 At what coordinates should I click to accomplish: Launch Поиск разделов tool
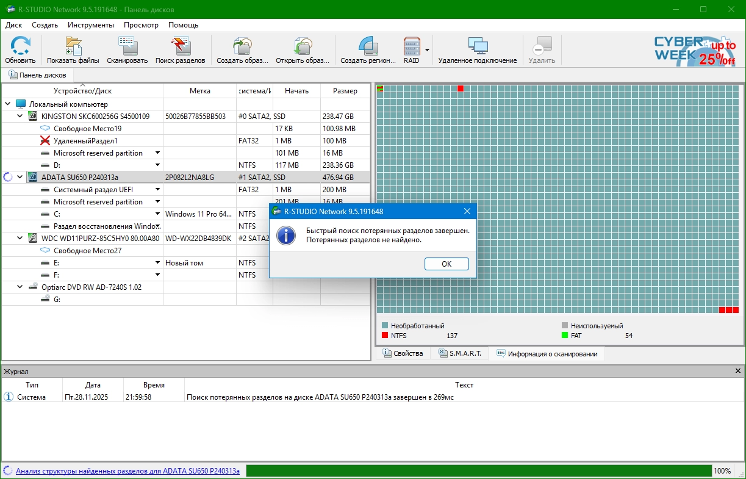181,46
